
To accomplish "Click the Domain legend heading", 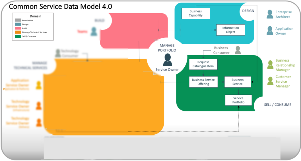I will (x=36, y=16).
